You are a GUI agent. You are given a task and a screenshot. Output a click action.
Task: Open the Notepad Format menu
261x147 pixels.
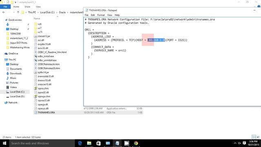click(101, 15)
